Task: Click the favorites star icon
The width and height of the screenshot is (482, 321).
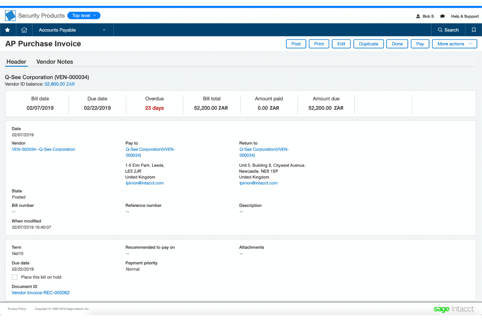Action: pos(8,30)
